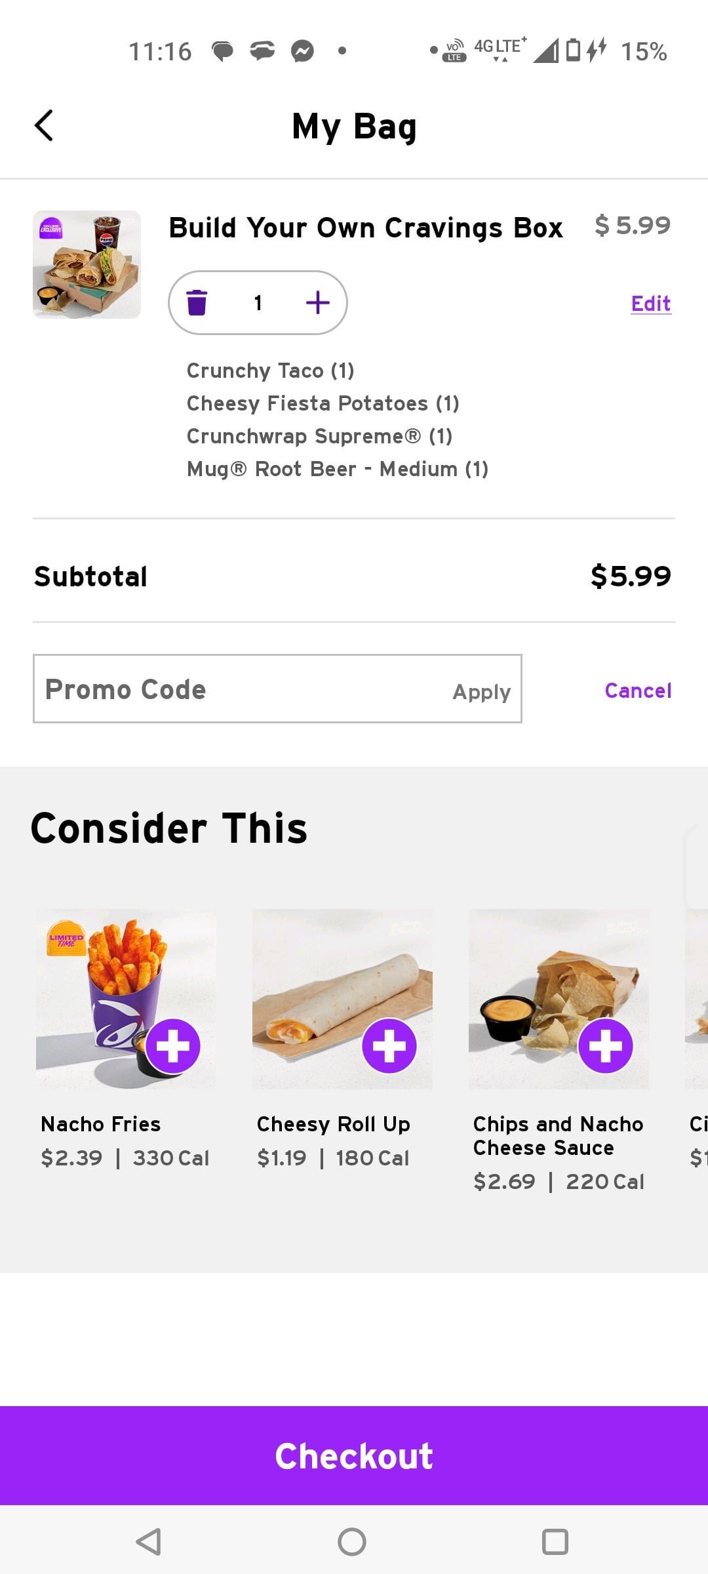Proceed to Checkout
The width and height of the screenshot is (708, 1574).
pyautogui.click(x=354, y=1457)
